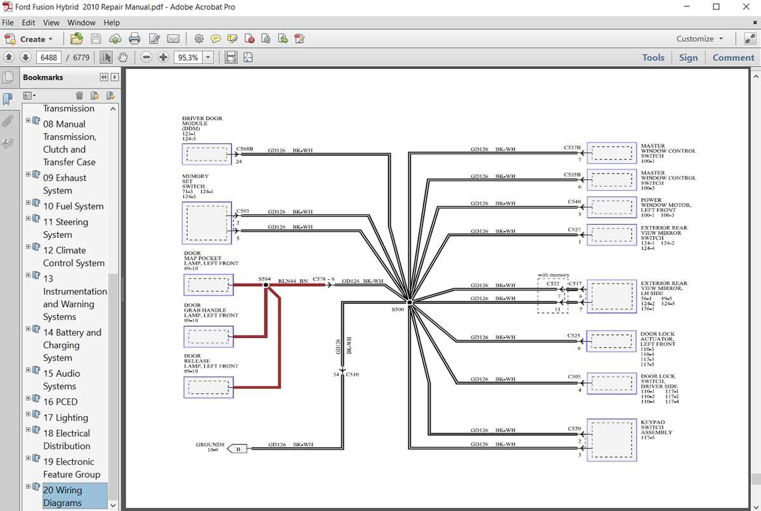Click the expand panel arrow beside Bookmarks
Image resolution: width=761 pixels, height=511 pixels.
(115, 77)
